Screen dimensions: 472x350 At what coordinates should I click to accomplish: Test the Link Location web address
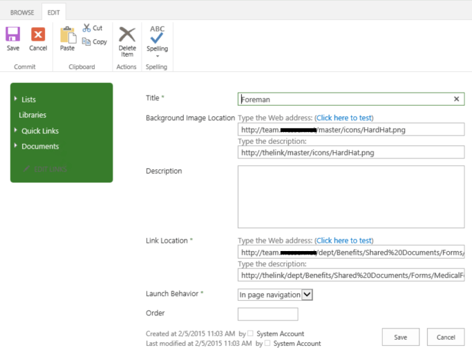pyautogui.click(x=344, y=241)
